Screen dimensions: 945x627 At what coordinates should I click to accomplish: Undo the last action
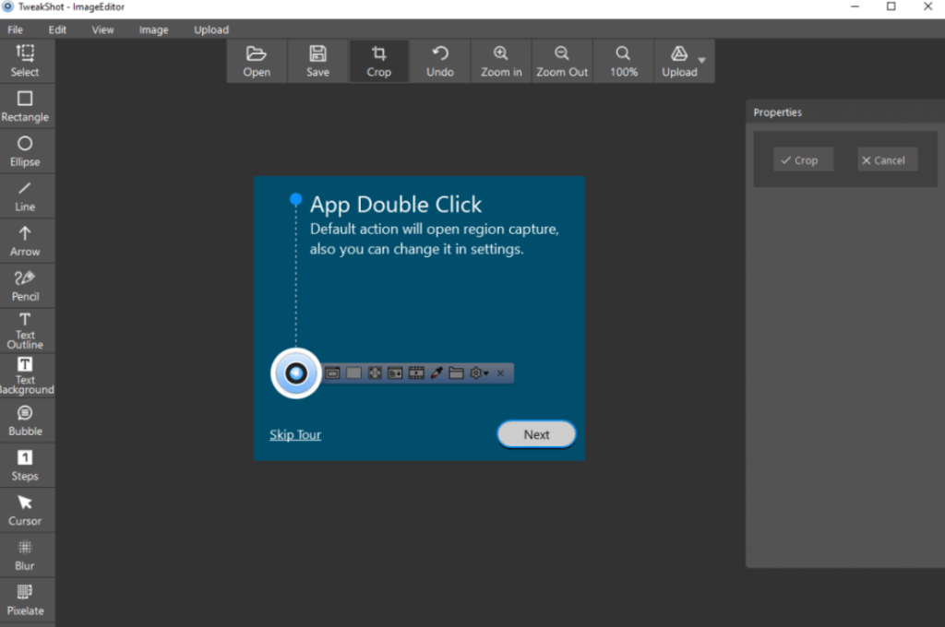point(440,62)
